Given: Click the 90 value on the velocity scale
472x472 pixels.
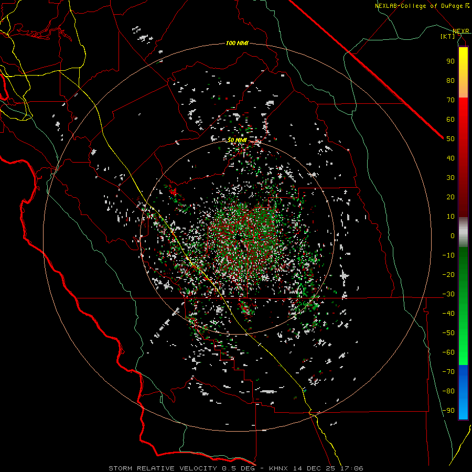Looking at the screenshot, I should pyautogui.click(x=450, y=61).
